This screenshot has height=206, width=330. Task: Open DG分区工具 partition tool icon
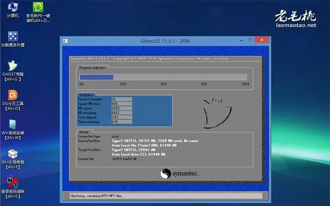click(x=13, y=101)
